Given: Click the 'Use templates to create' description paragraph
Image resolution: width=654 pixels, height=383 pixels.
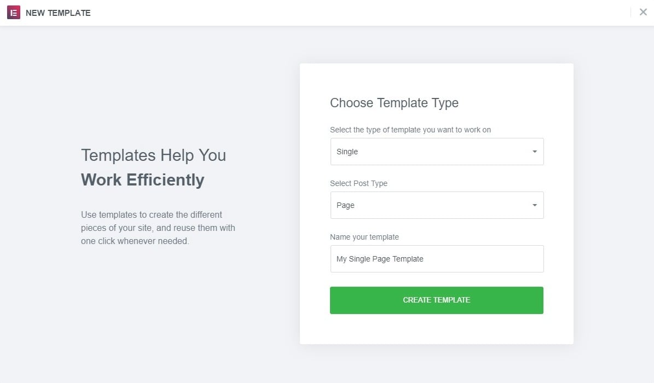Looking at the screenshot, I should point(158,228).
